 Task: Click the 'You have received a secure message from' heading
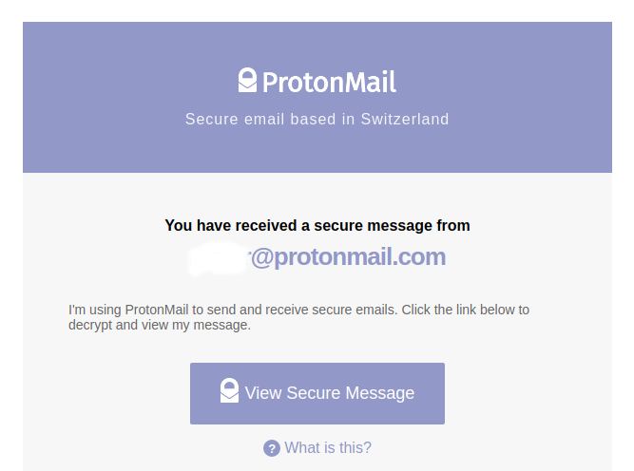317,225
